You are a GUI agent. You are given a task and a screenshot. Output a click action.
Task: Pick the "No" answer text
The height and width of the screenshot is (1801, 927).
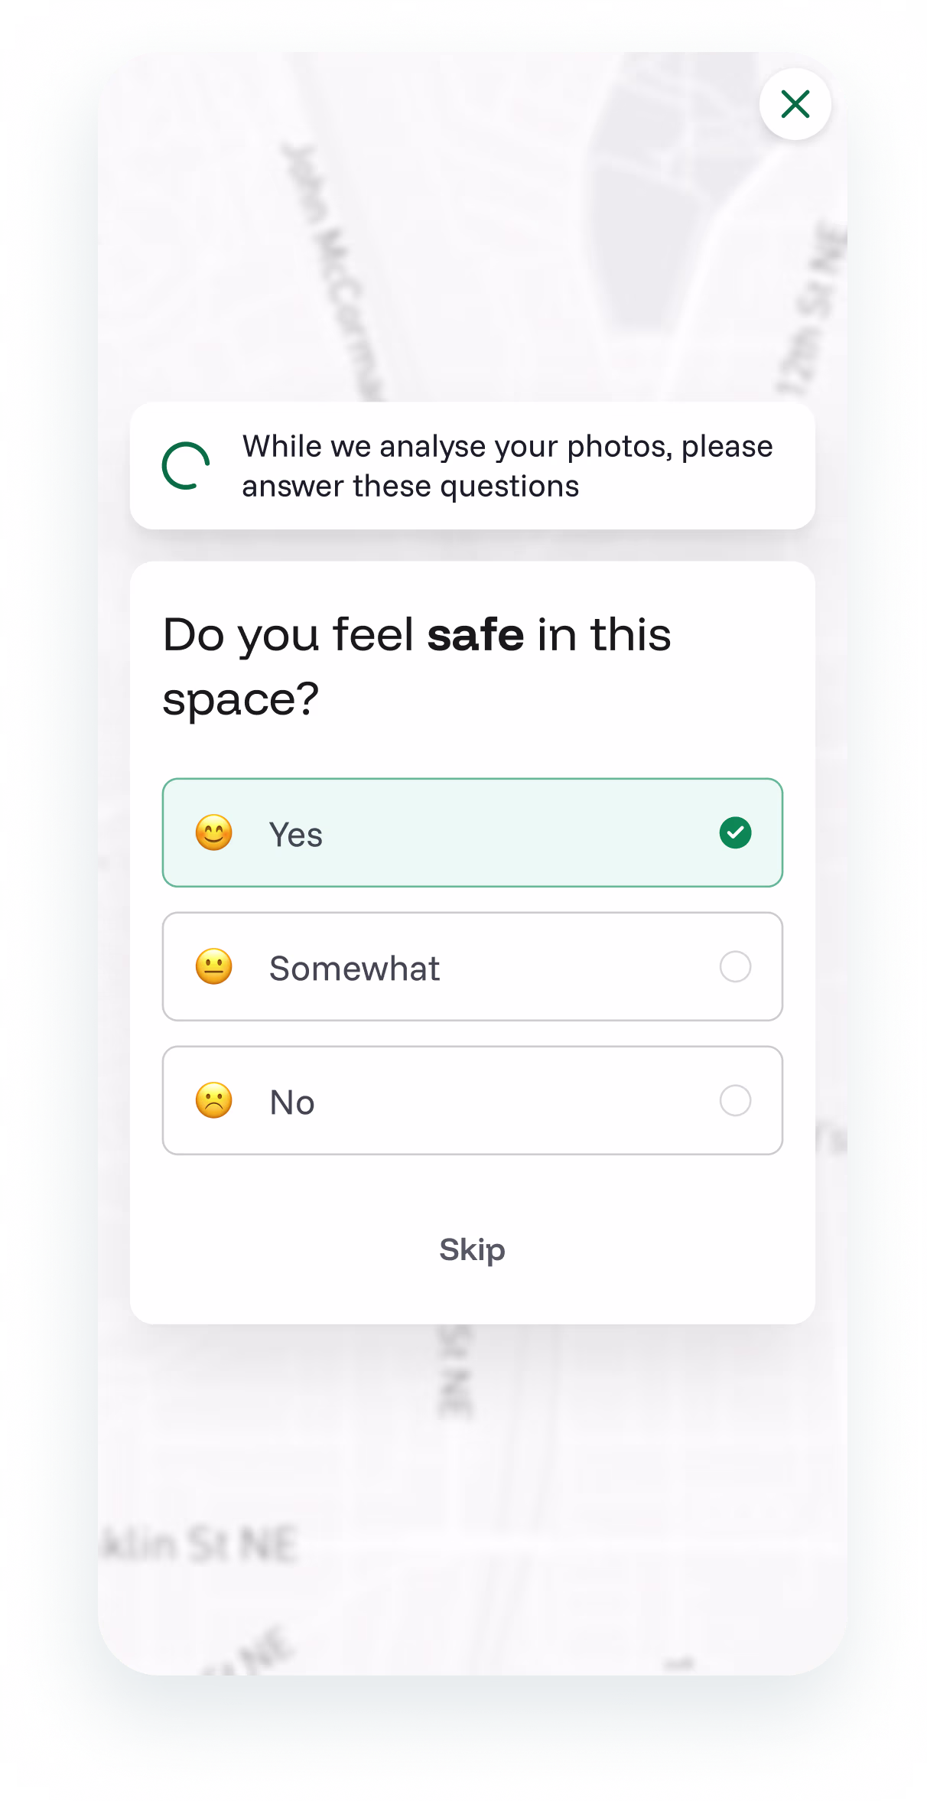point(292,1102)
